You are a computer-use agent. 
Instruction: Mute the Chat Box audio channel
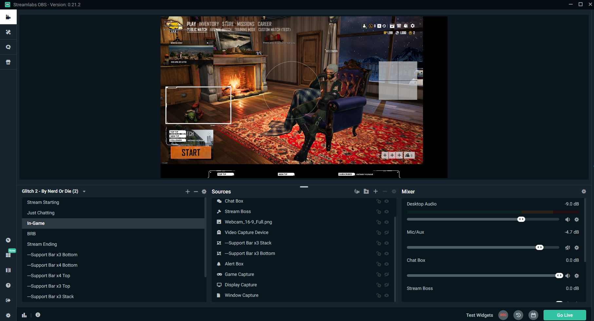[567, 276]
